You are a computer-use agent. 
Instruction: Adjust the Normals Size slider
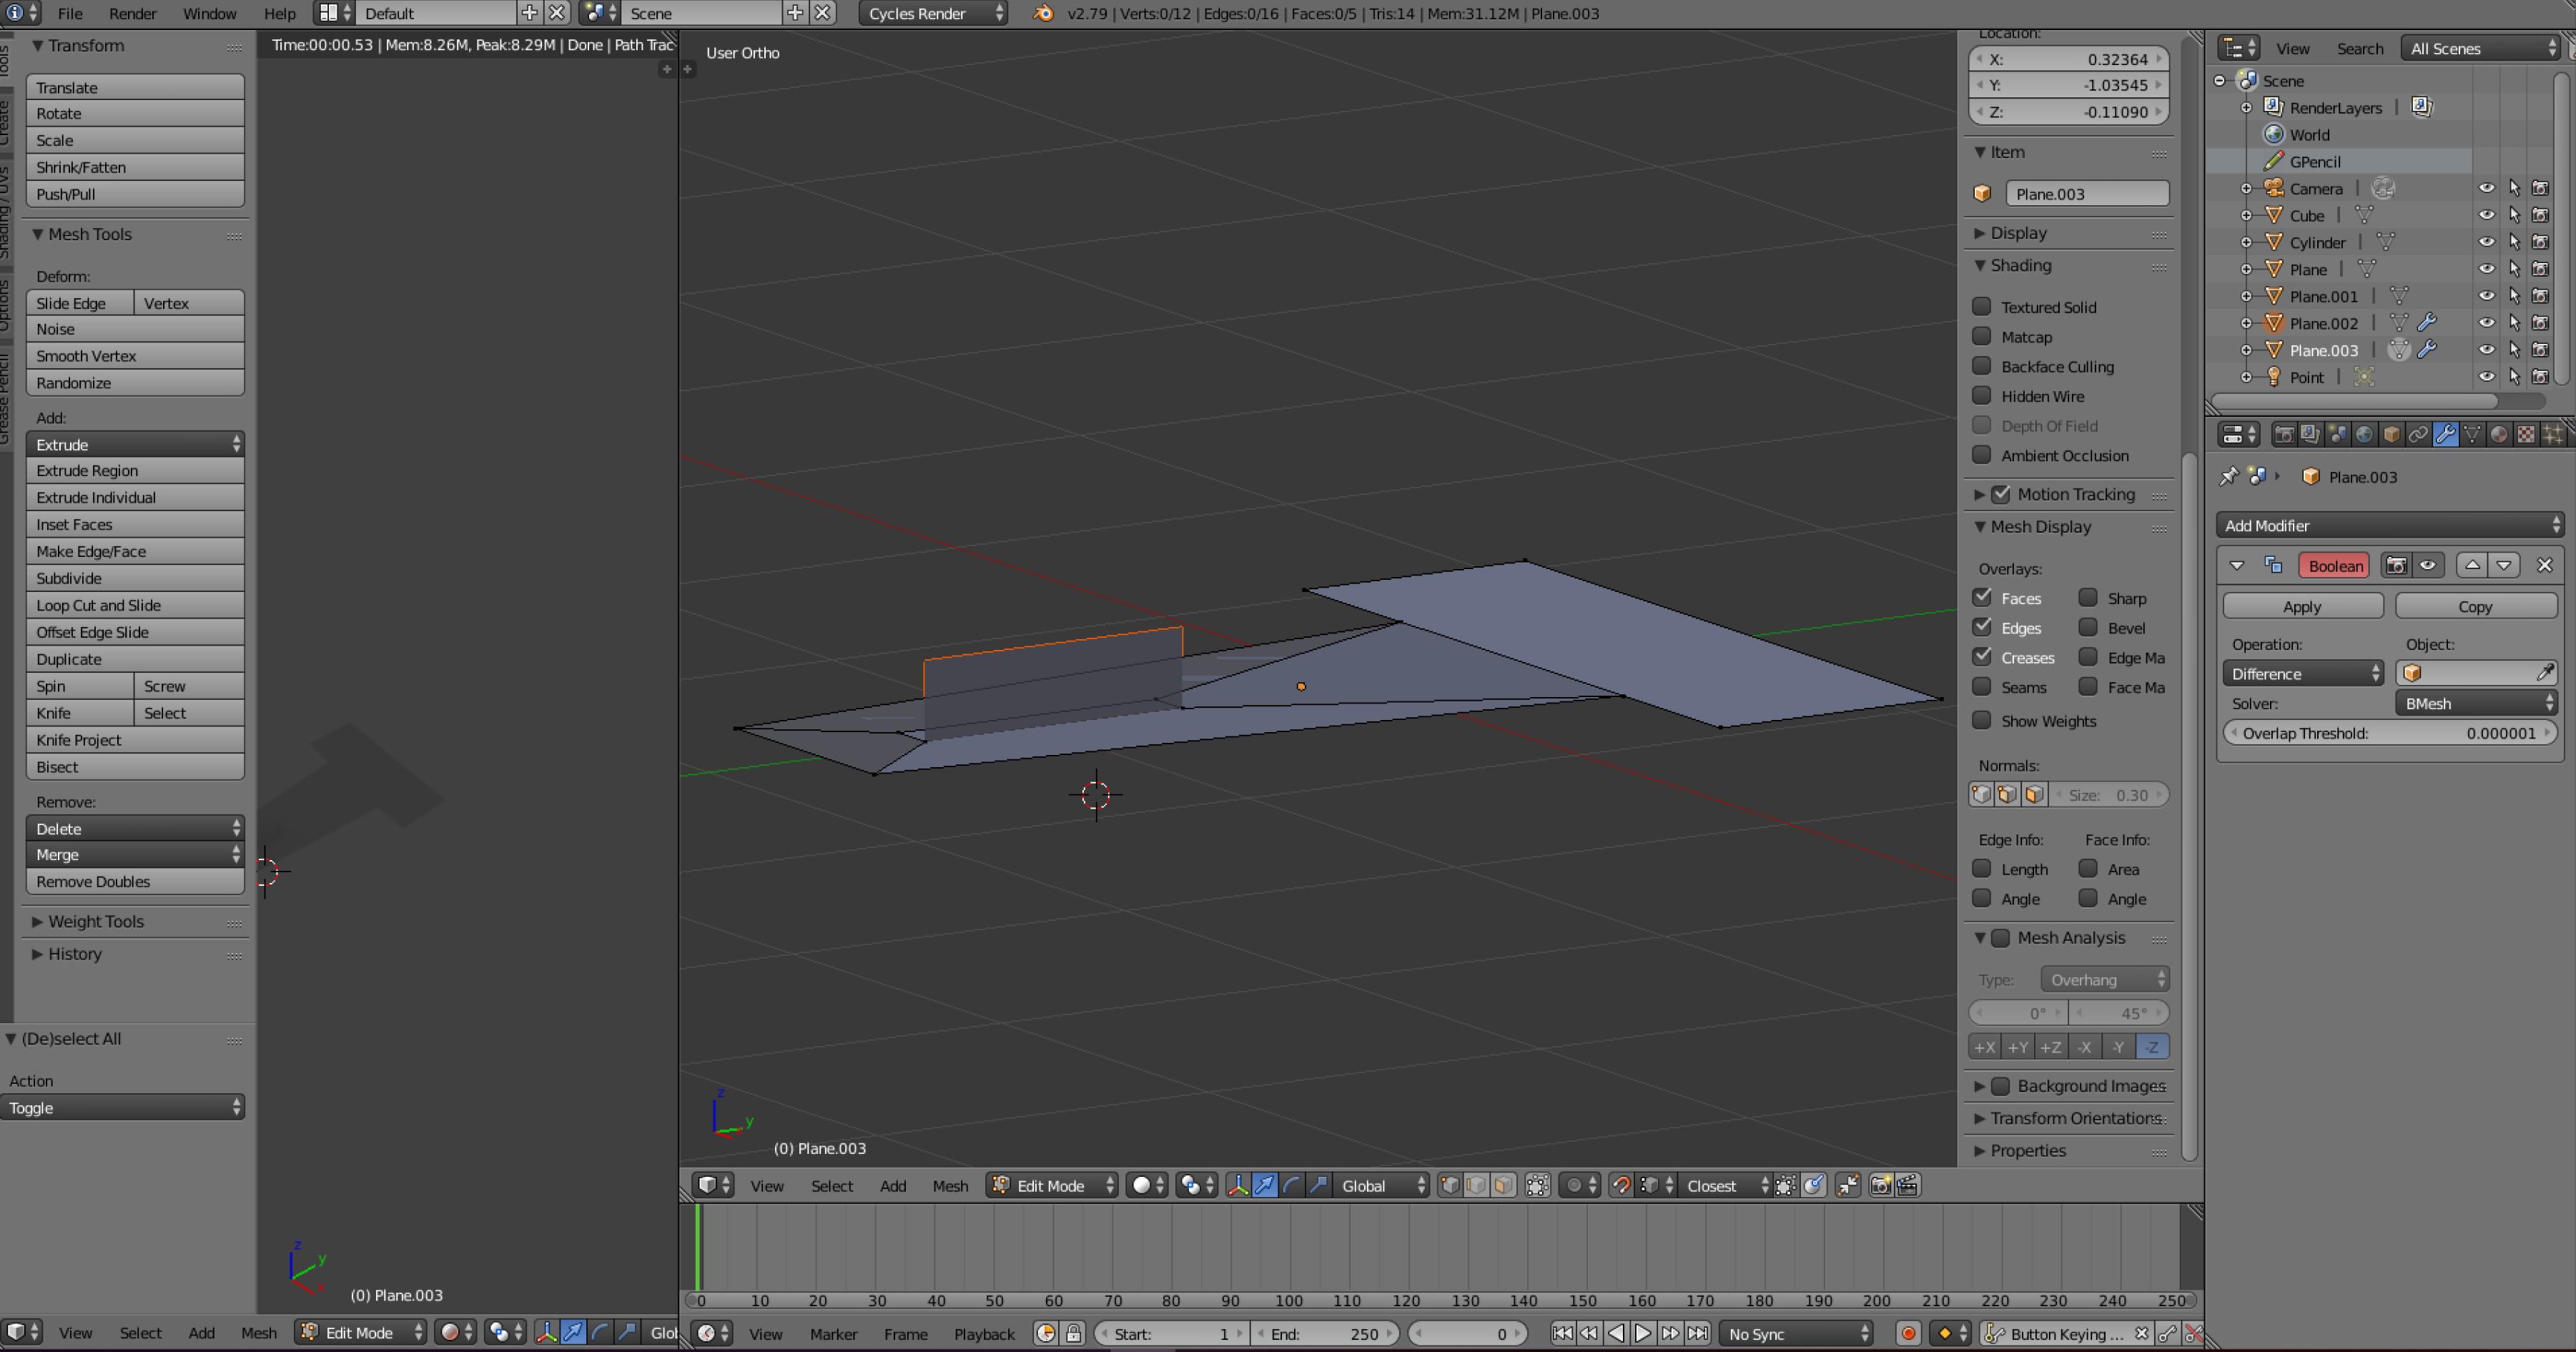[2109, 795]
